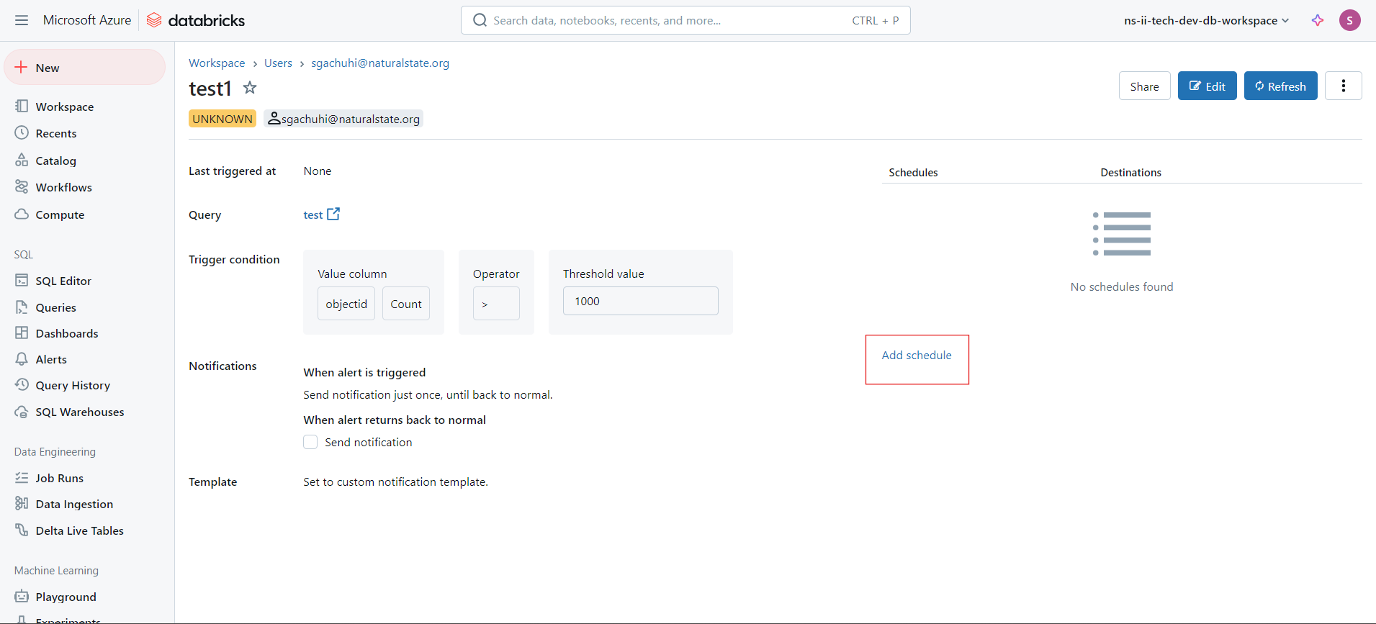The image size is (1376, 624).
Task: Click the UNKNOWN status badge
Action: point(222,119)
